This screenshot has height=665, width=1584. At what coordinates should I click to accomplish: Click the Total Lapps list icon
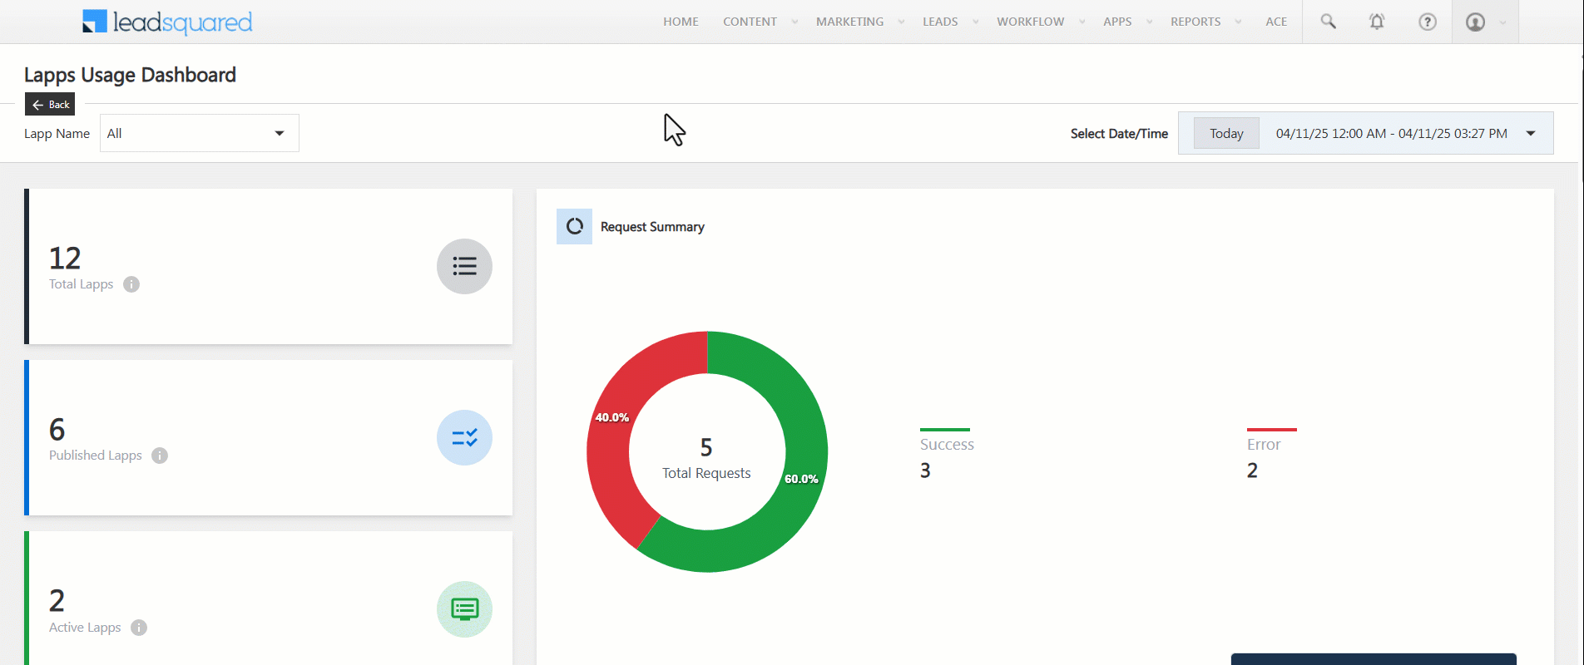464,266
